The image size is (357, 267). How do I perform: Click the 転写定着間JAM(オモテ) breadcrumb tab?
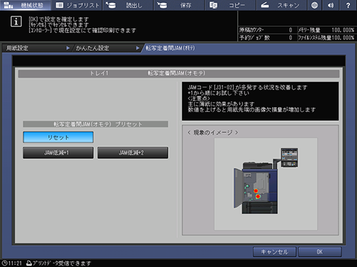[171, 48]
